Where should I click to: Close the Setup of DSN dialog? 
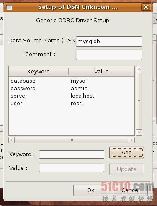coord(146,7)
